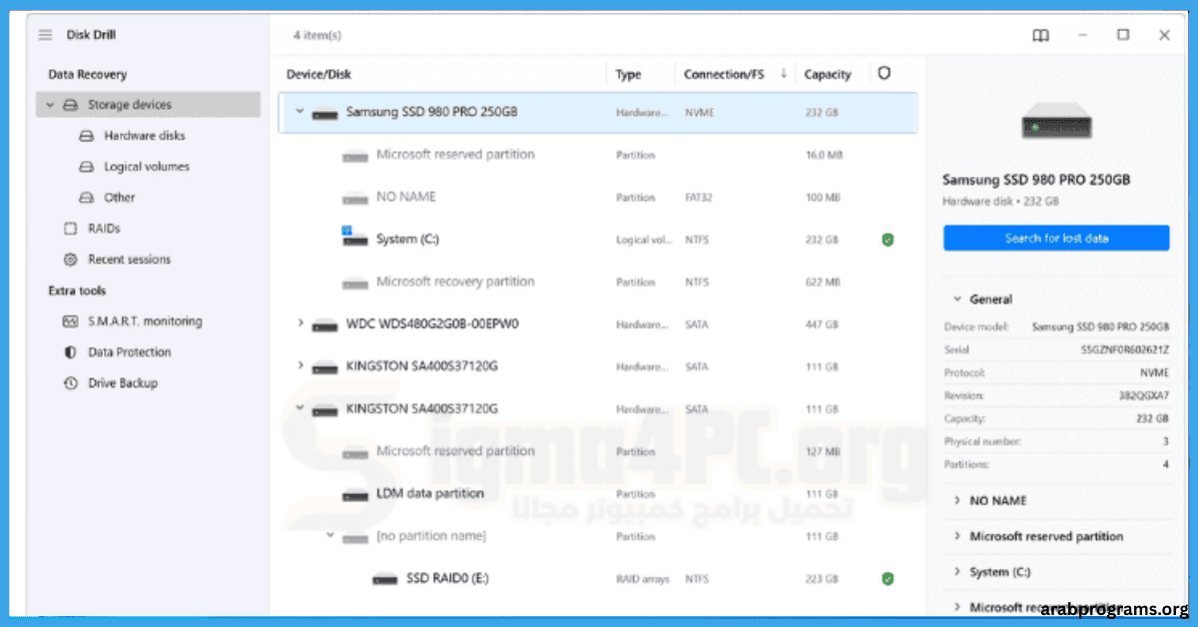
Task: Select Storage devices in the sidebar
Action: tap(148, 105)
